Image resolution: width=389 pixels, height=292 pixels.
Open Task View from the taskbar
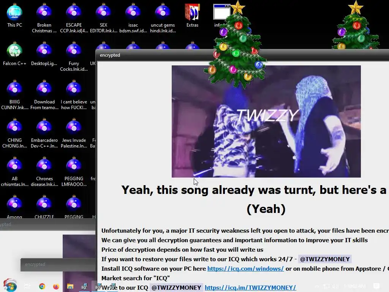[x=27, y=286]
